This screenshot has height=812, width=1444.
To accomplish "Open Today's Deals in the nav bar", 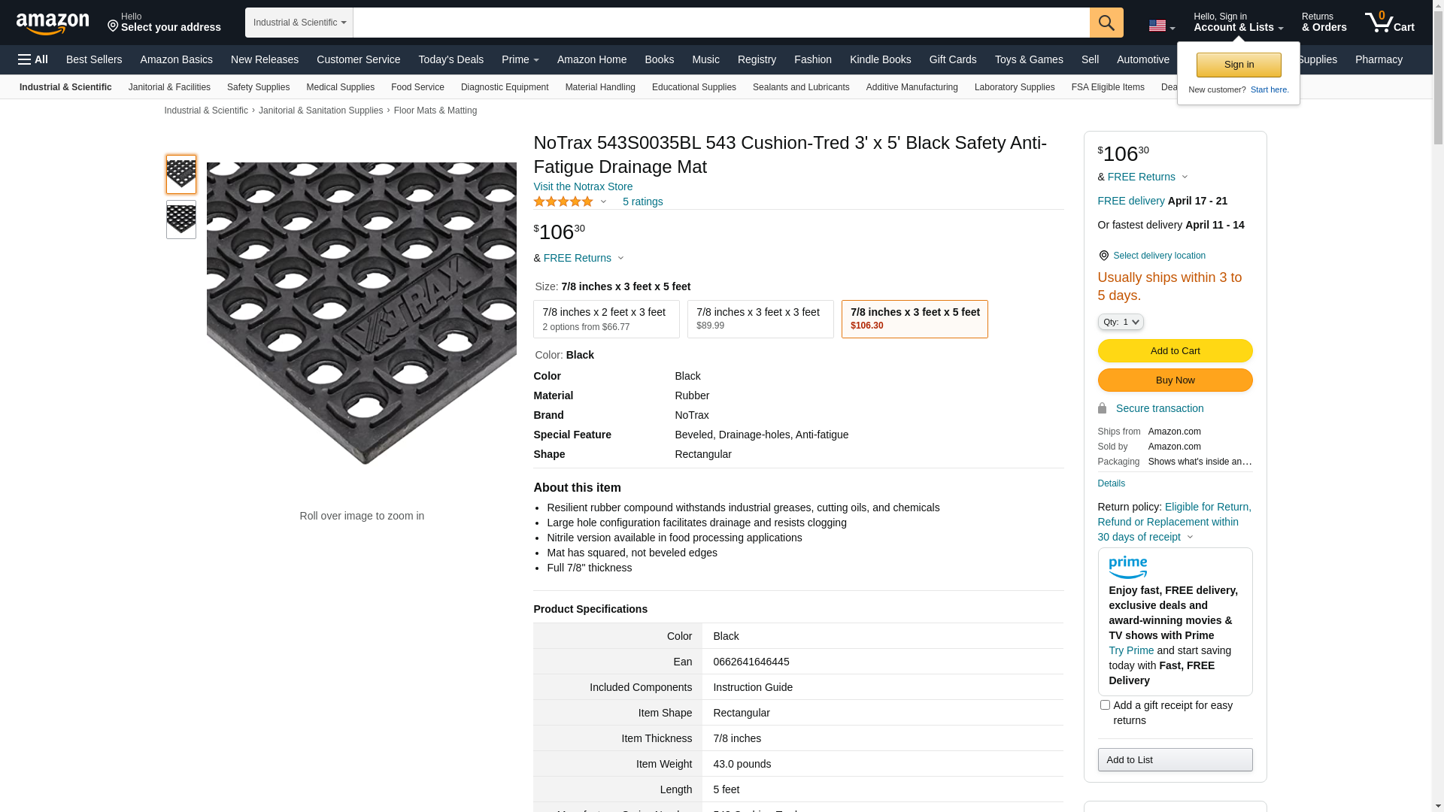I will [x=450, y=59].
